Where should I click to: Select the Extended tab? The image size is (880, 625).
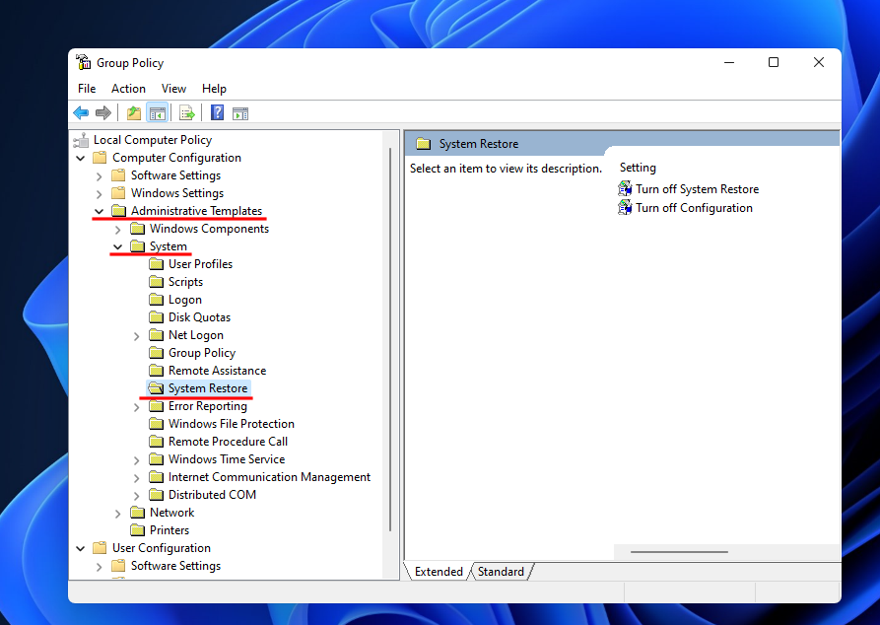pos(439,572)
